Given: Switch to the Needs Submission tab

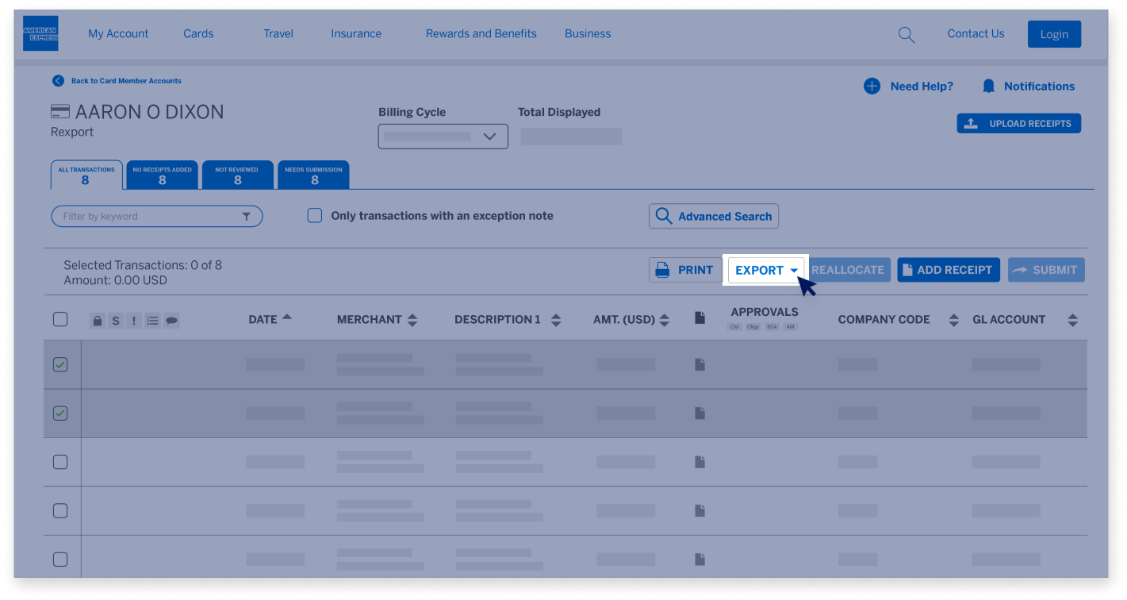Looking at the screenshot, I should pos(313,174).
